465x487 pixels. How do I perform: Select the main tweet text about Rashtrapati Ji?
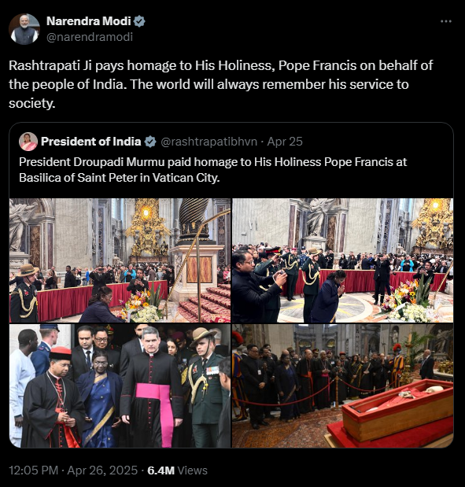pyautogui.click(x=221, y=84)
